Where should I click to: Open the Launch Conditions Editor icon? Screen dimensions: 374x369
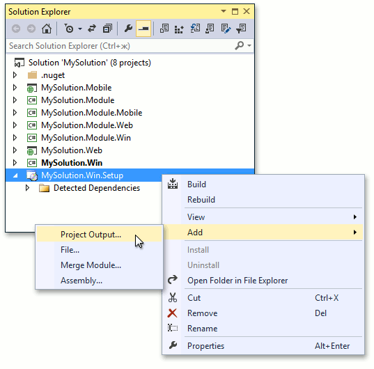tap(241, 29)
